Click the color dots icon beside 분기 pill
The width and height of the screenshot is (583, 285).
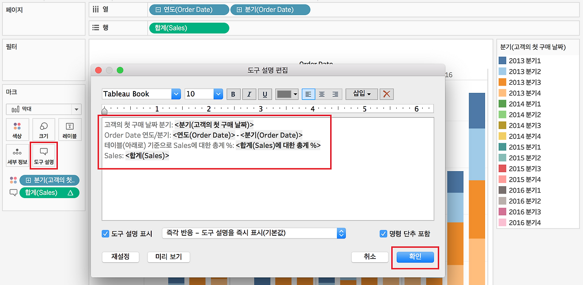pos(13,180)
